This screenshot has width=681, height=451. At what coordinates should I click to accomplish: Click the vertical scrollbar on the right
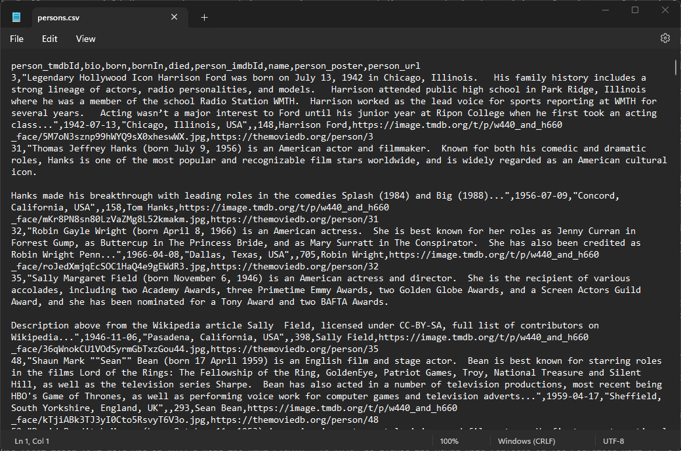[676, 68]
